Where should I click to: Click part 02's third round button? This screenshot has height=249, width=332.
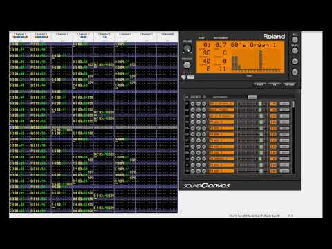204,110
